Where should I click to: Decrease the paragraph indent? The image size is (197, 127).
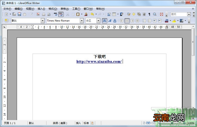click(x=155, y=21)
